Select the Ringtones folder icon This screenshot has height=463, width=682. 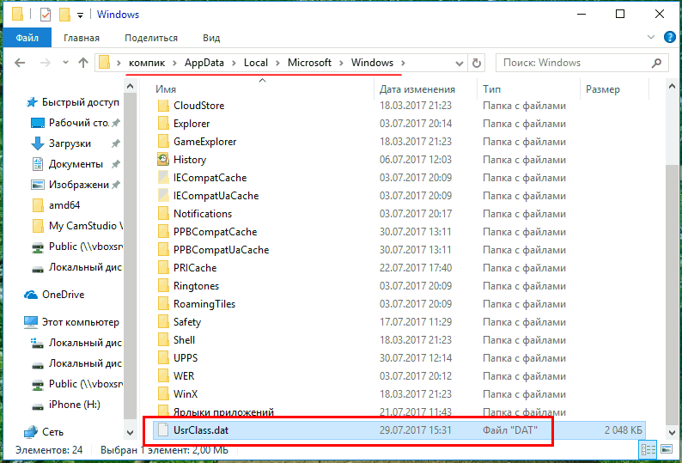tap(163, 286)
